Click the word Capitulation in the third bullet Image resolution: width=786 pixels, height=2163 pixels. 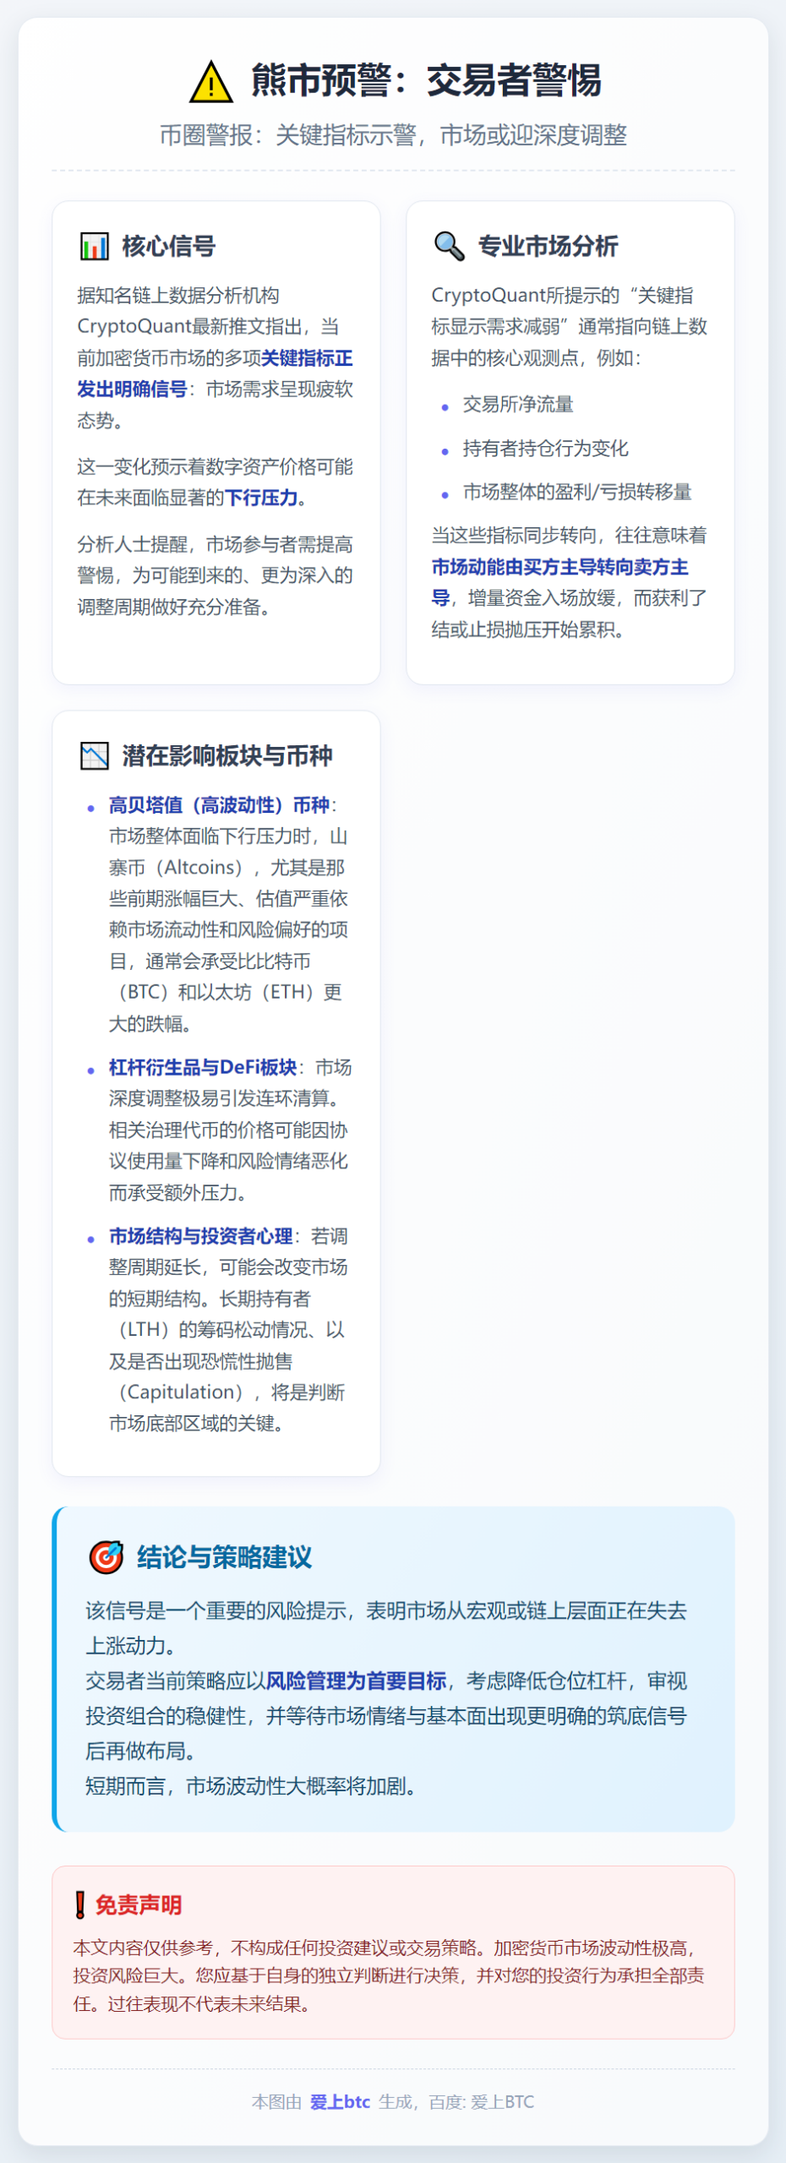click(181, 1392)
